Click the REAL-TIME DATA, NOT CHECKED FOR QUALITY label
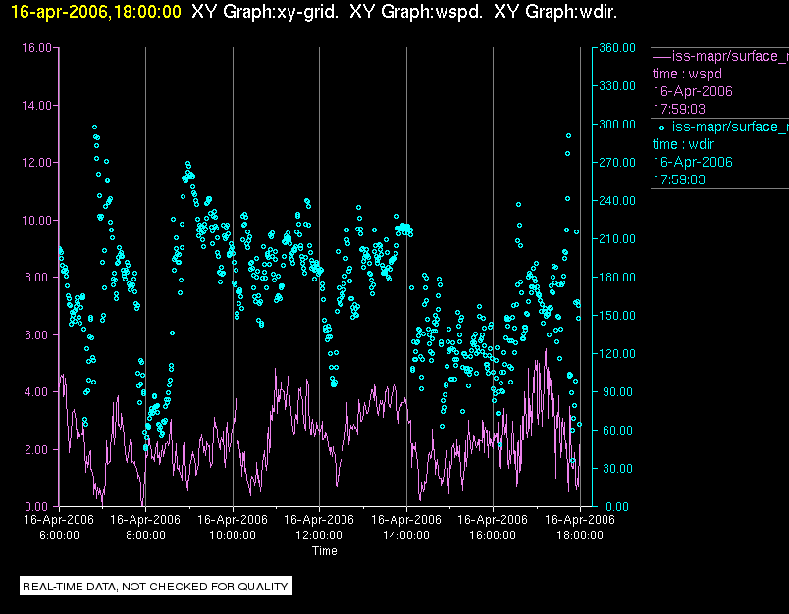The width and height of the screenshot is (789, 614). coord(155,587)
